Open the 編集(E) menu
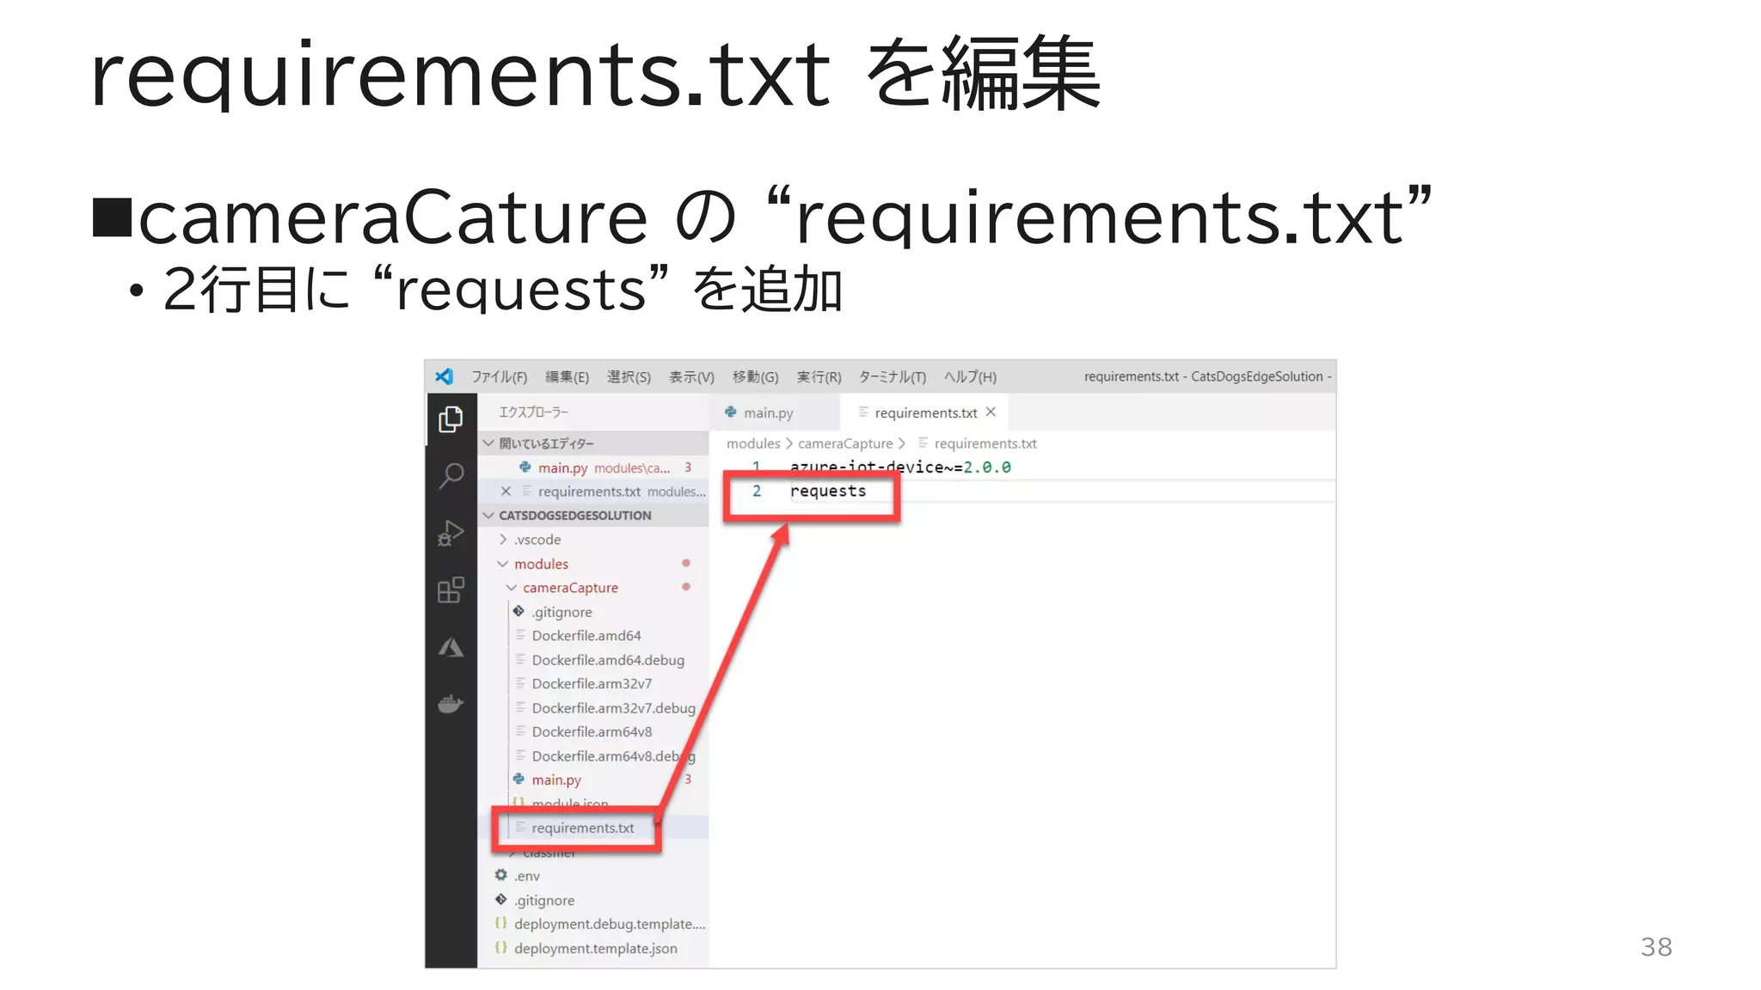 (x=568, y=376)
